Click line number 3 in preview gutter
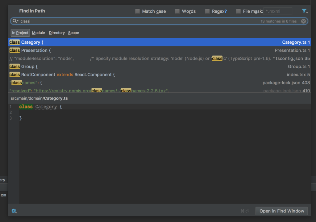 coord(10,118)
